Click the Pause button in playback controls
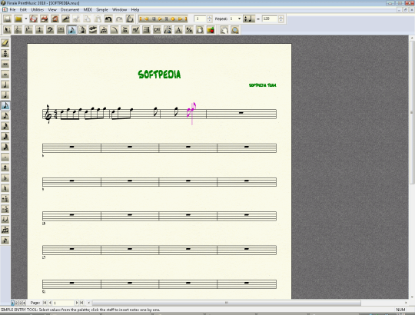Screen dimensions: 415x315 (x=166, y=18)
